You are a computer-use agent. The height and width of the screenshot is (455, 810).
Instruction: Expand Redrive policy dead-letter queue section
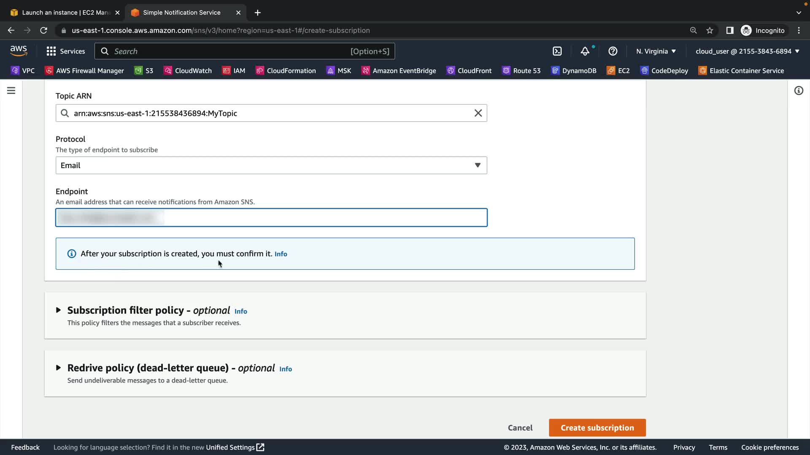58,368
